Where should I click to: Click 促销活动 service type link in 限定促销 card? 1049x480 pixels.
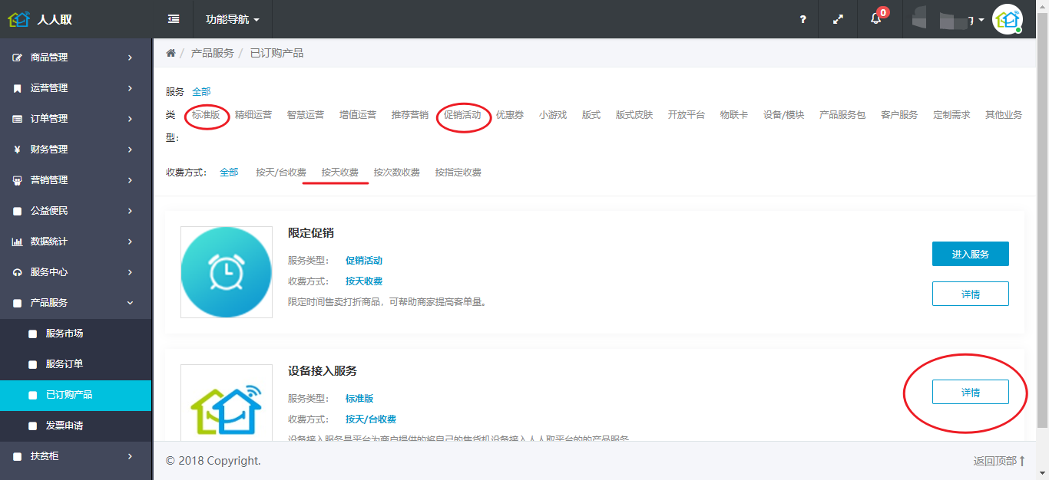pyautogui.click(x=364, y=261)
